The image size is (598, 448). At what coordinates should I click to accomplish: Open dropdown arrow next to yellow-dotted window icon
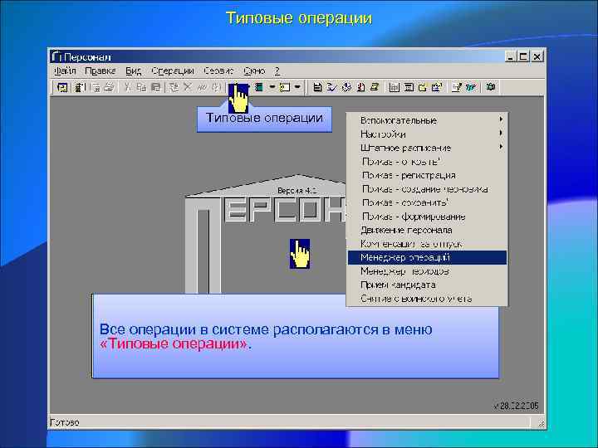298,87
